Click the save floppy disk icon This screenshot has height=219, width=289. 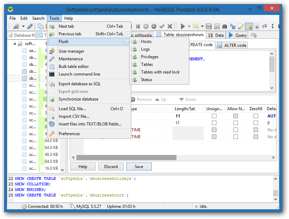[209, 26]
